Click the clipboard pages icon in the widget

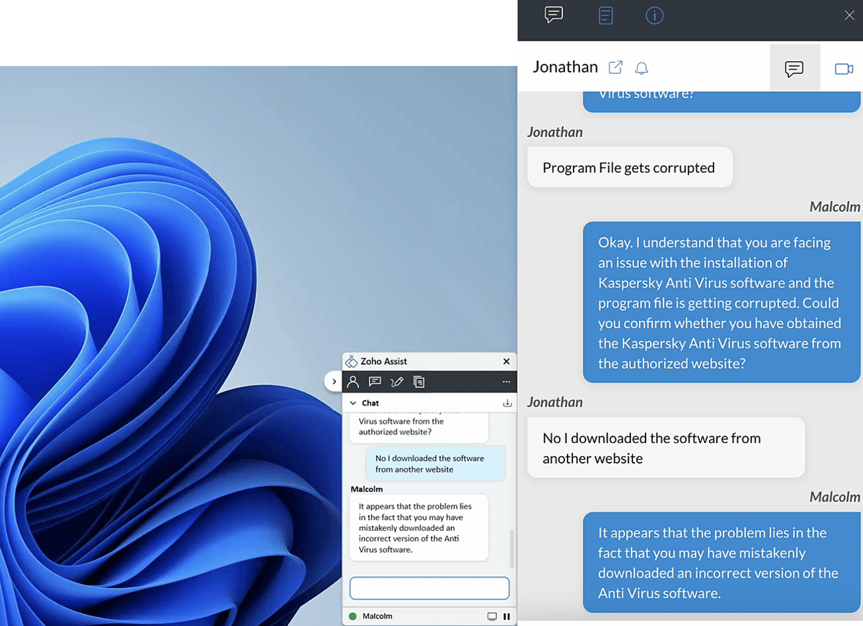point(419,382)
